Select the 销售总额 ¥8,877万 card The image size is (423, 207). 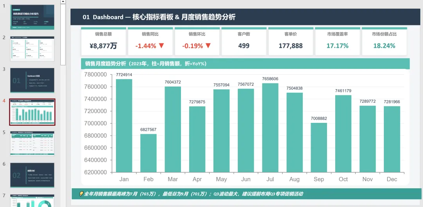pyautogui.click(x=103, y=41)
